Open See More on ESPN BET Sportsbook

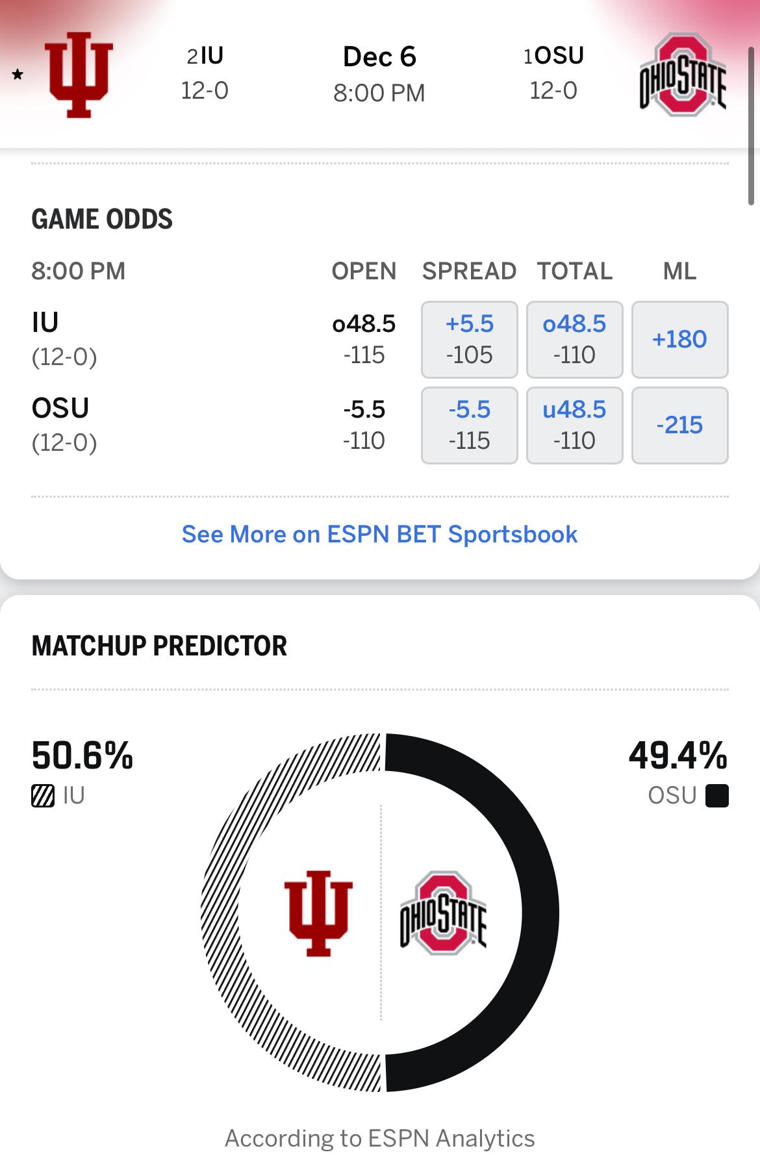tap(379, 534)
